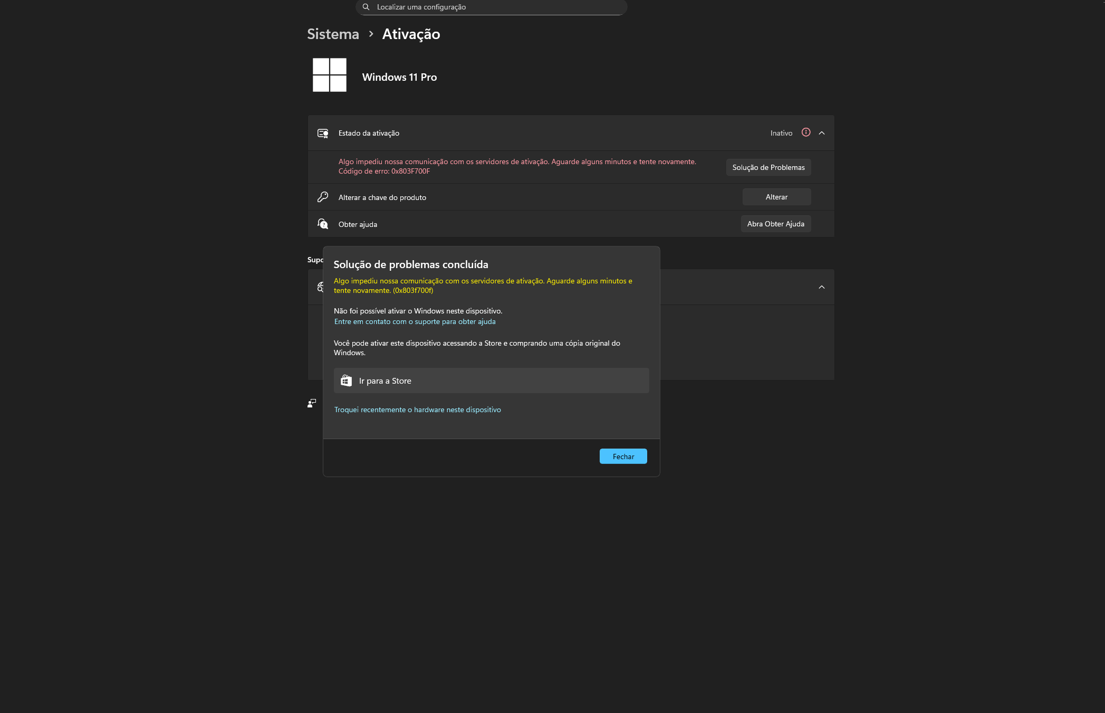Click the Estado da ativação license icon
The width and height of the screenshot is (1105, 713).
(323, 133)
